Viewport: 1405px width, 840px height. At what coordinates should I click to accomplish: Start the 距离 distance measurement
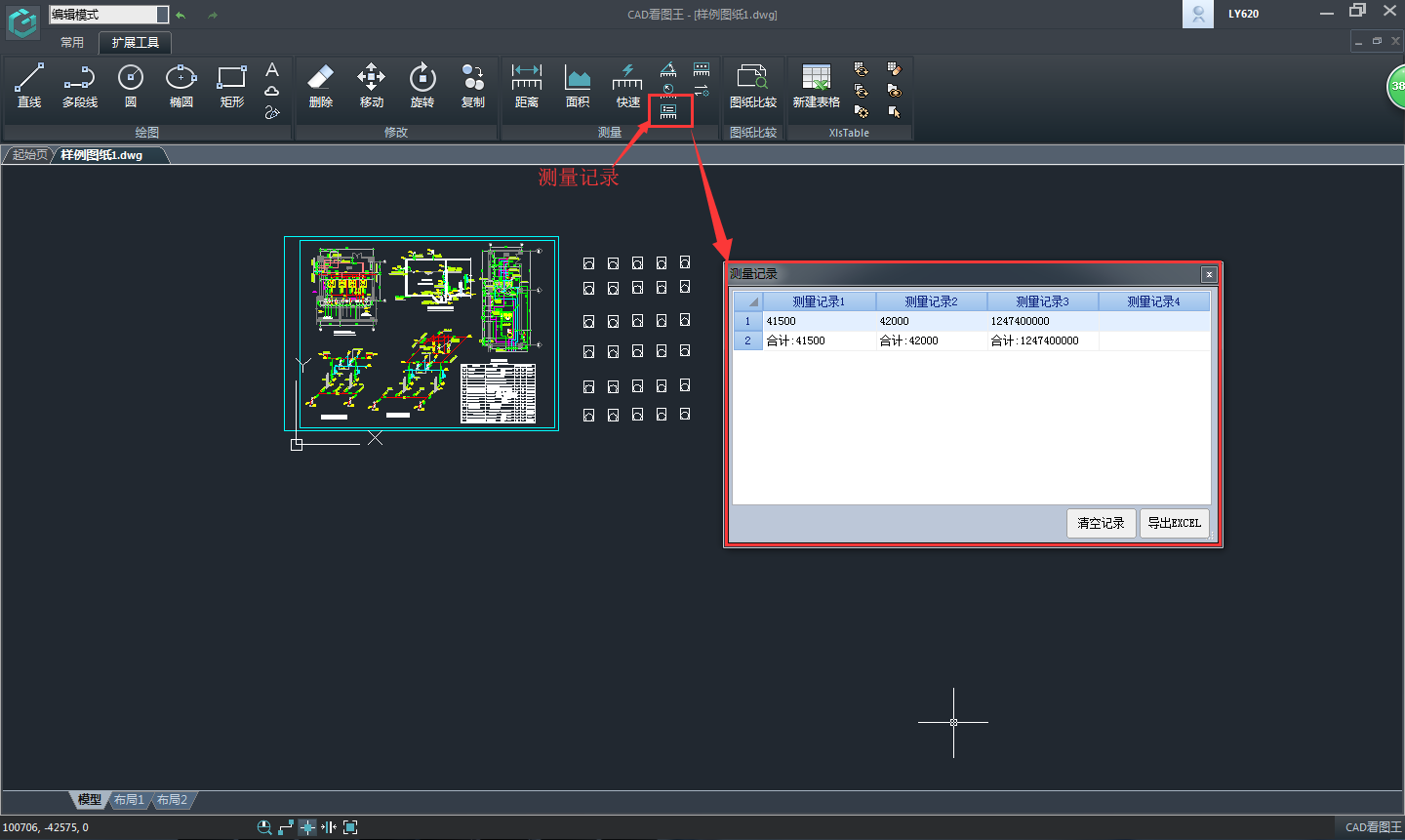click(x=527, y=85)
